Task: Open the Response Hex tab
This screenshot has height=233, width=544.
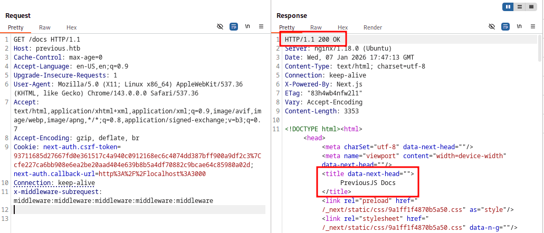Action: tap(342, 27)
